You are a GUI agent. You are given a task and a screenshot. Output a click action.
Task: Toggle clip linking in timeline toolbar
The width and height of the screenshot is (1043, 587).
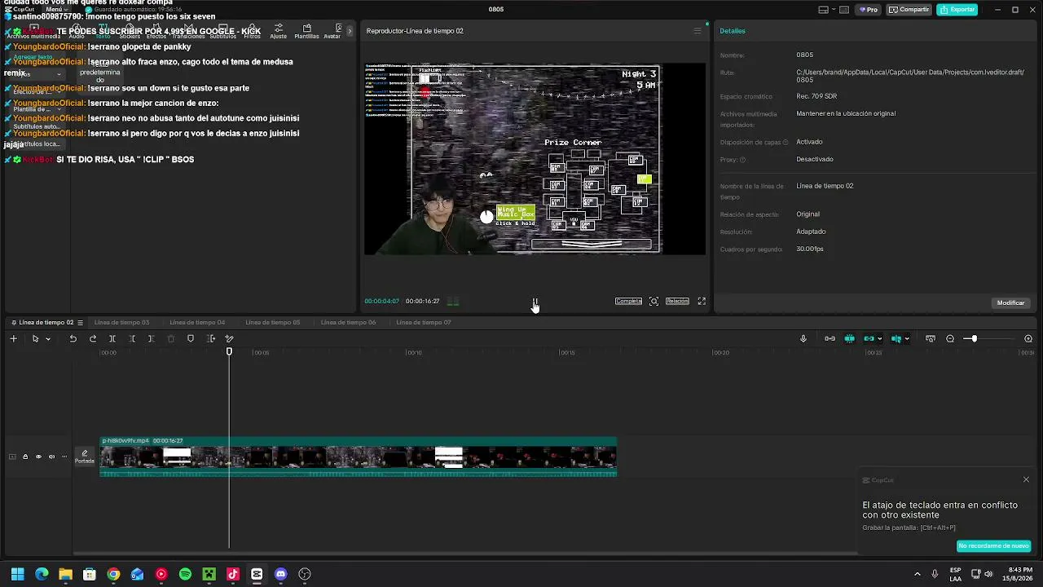(x=869, y=338)
